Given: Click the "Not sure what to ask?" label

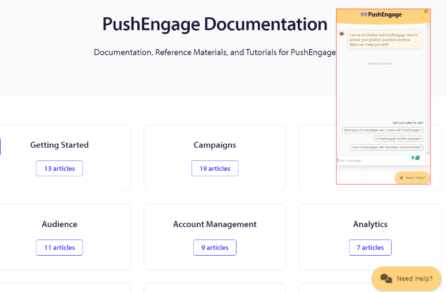Looking at the screenshot, I should coord(408,122).
